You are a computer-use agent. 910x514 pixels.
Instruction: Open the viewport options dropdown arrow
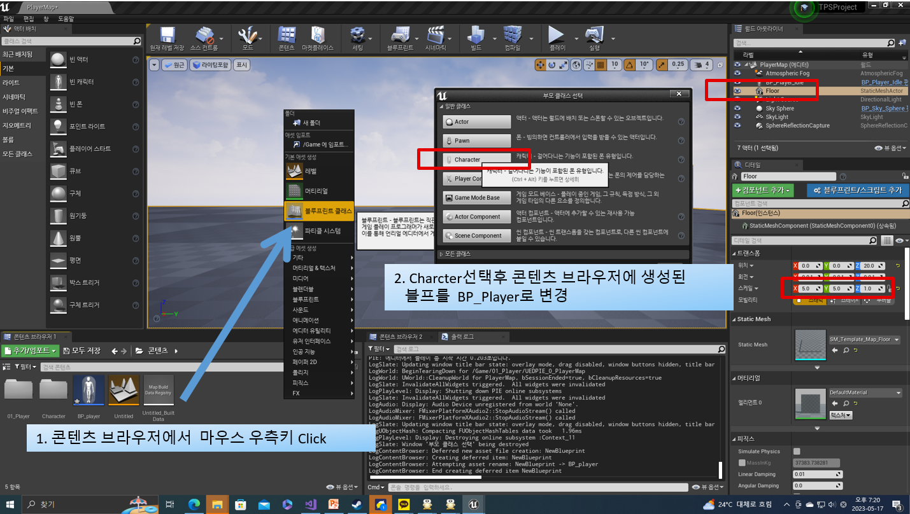tap(154, 65)
